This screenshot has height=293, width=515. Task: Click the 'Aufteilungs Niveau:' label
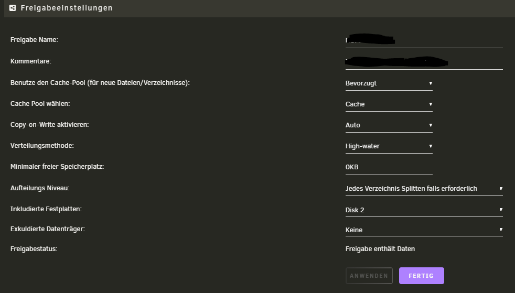(x=40, y=188)
